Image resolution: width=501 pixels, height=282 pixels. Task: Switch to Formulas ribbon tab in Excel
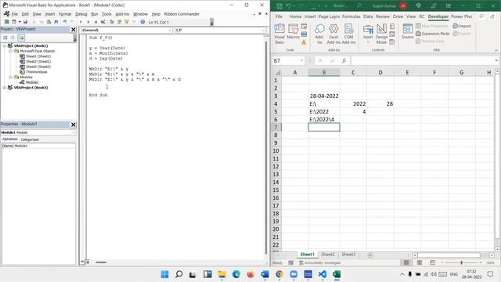351,16
